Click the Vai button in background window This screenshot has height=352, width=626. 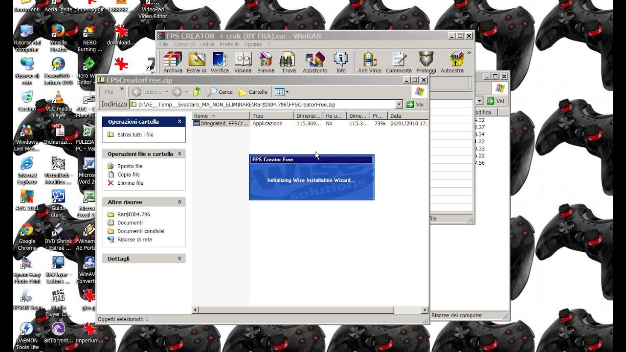[x=495, y=101]
